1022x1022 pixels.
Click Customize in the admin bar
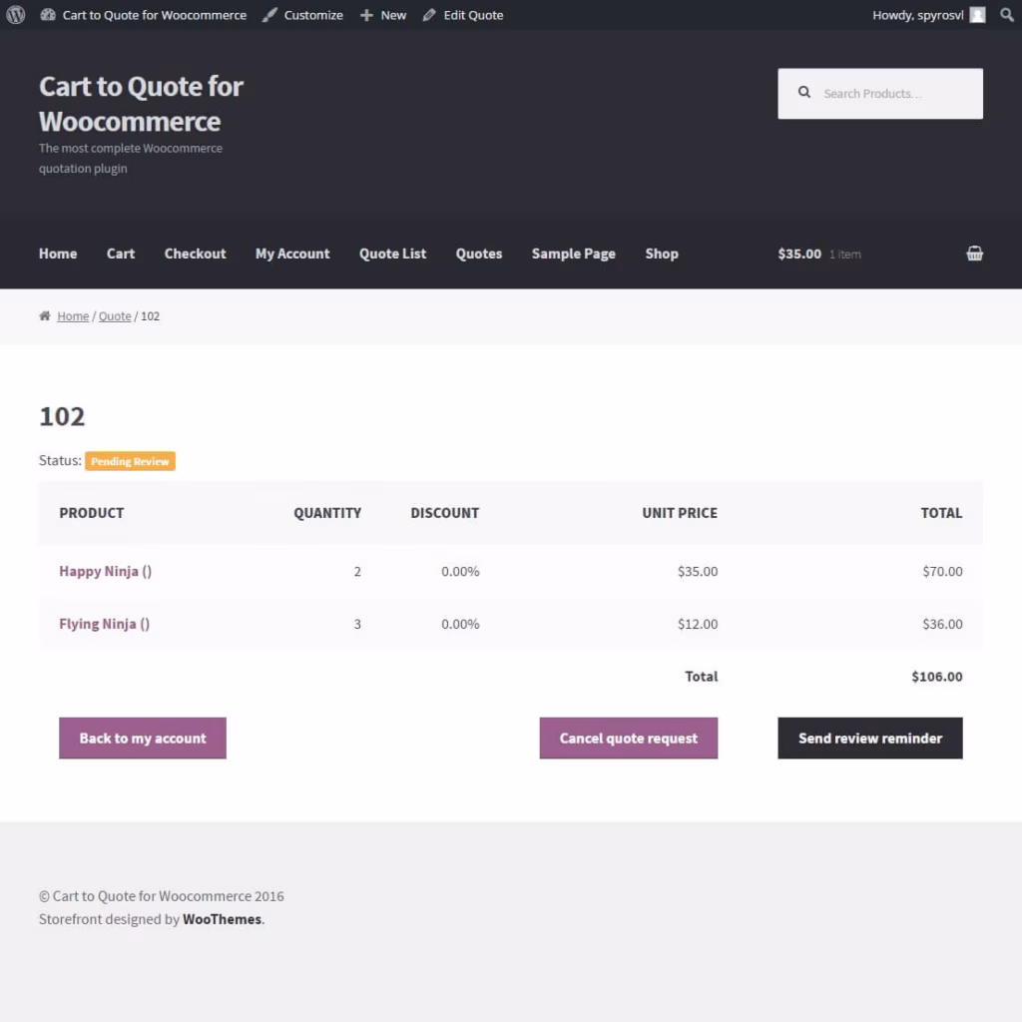click(302, 15)
